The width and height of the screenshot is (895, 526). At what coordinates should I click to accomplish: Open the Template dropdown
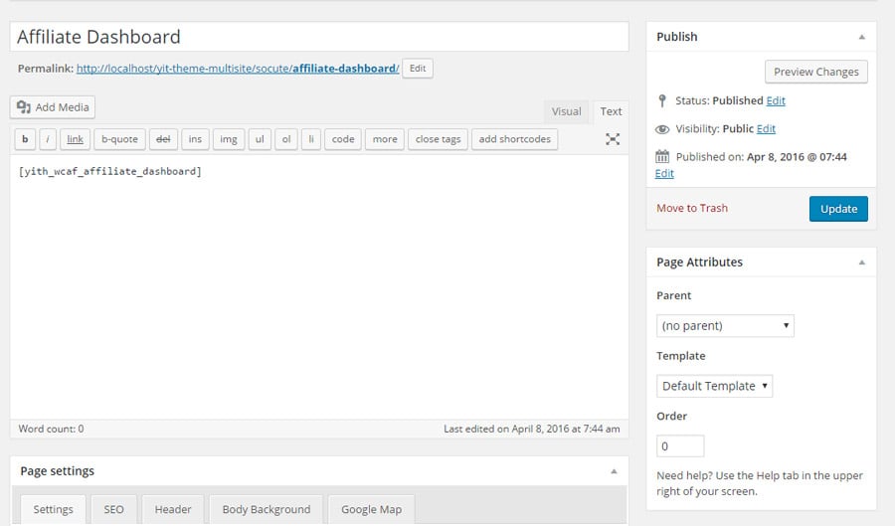[x=715, y=386]
